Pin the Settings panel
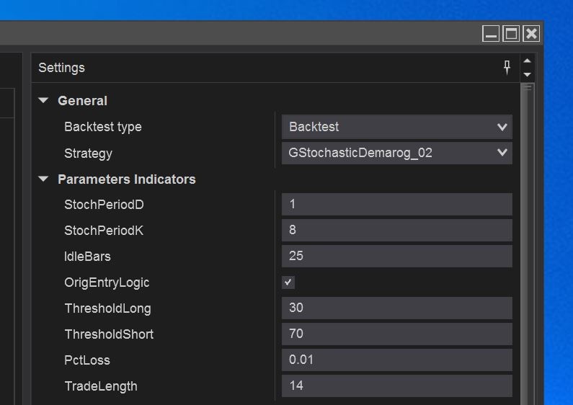 507,68
